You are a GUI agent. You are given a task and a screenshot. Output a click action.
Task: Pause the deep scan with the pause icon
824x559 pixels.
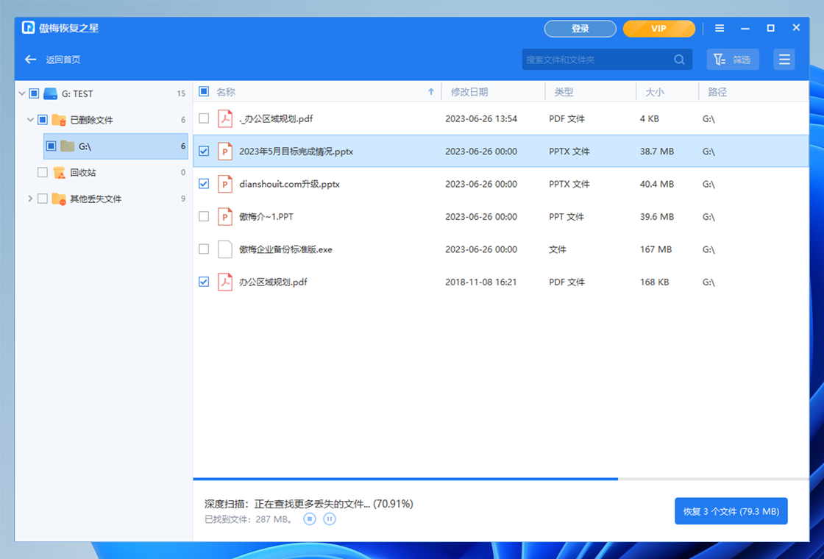pos(330,519)
